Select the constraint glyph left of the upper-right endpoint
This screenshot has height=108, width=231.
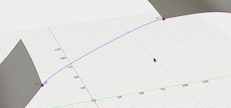click(x=159, y=18)
